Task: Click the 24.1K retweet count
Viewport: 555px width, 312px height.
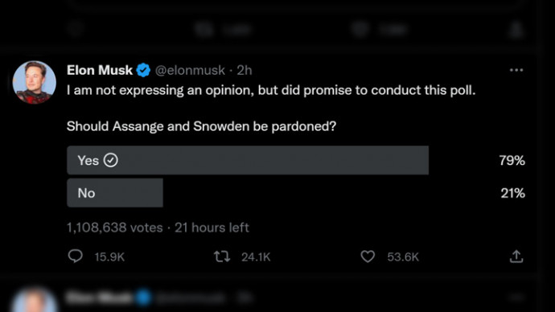Action: point(256,257)
